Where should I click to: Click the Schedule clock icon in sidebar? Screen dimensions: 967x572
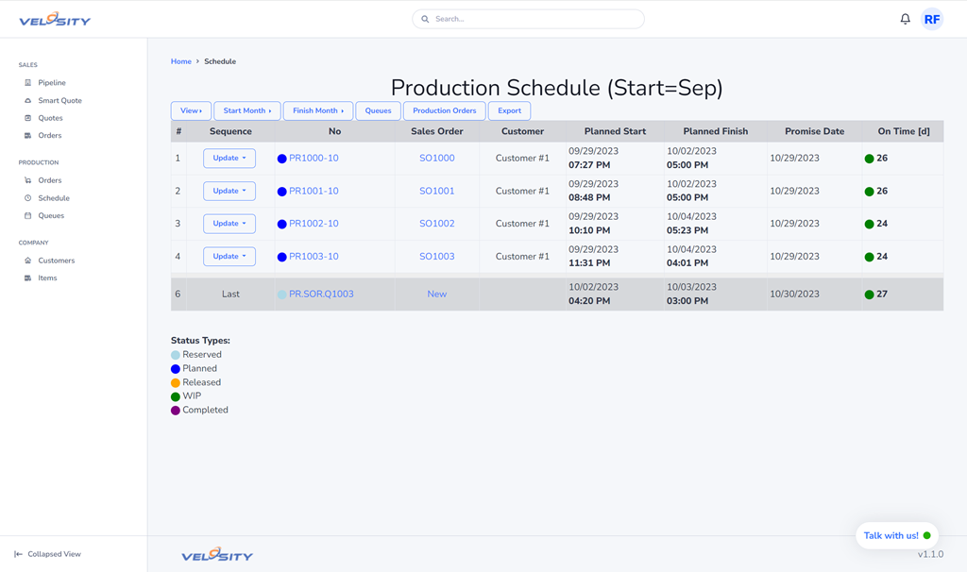pos(27,198)
